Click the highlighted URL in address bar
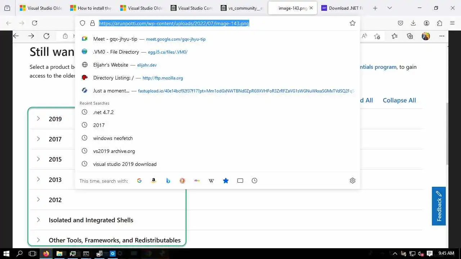Screen dimensions: 461x259 click(x=174, y=23)
